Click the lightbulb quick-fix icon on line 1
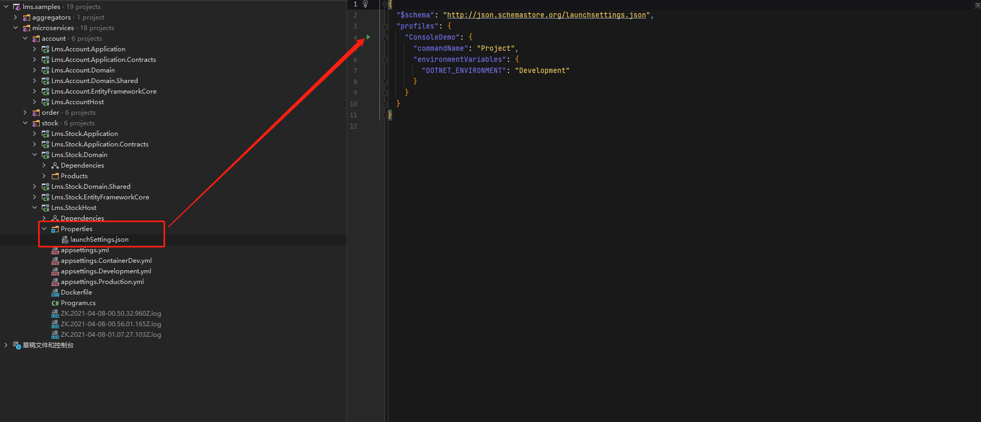 [x=365, y=4]
